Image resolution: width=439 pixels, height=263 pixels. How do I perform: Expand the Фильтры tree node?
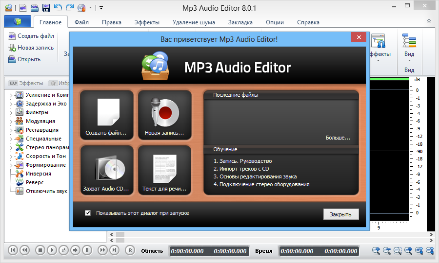[x=11, y=113]
